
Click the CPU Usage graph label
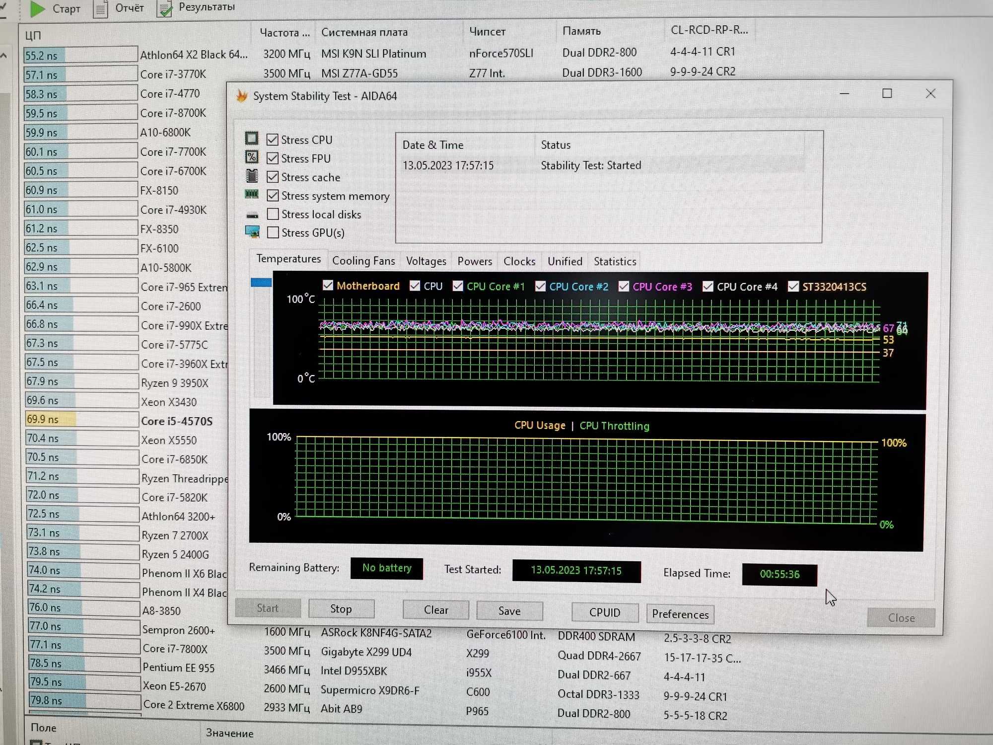coord(540,426)
